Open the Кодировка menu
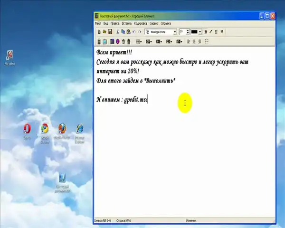This screenshot has width=285, height=228. click(x=141, y=23)
